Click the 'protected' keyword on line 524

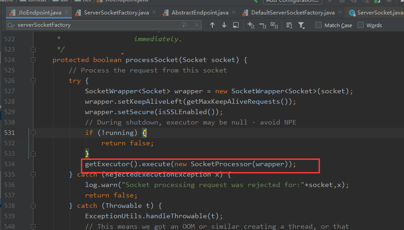[x=70, y=60]
